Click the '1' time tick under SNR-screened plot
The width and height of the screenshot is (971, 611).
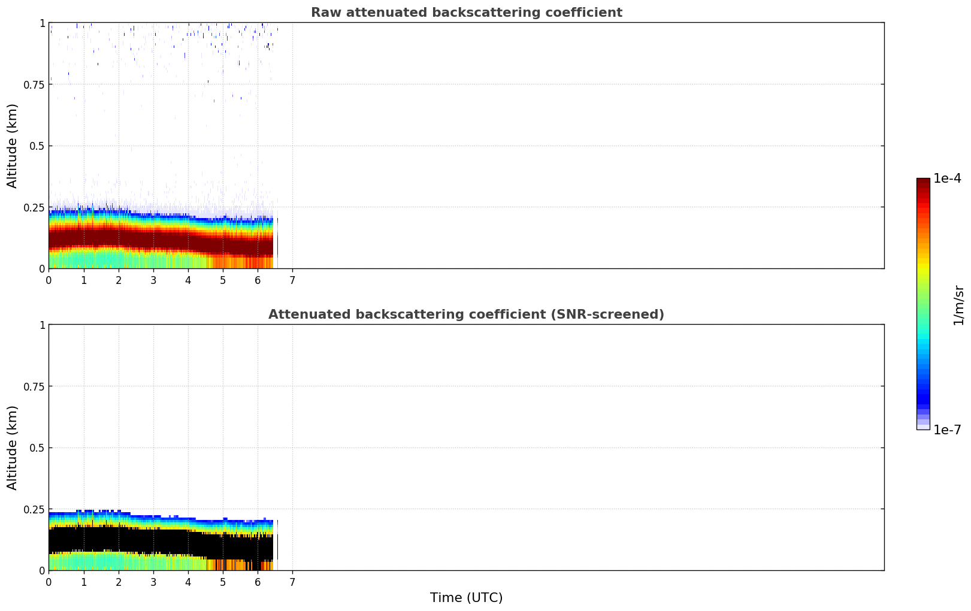pyautogui.click(x=84, y=582)
